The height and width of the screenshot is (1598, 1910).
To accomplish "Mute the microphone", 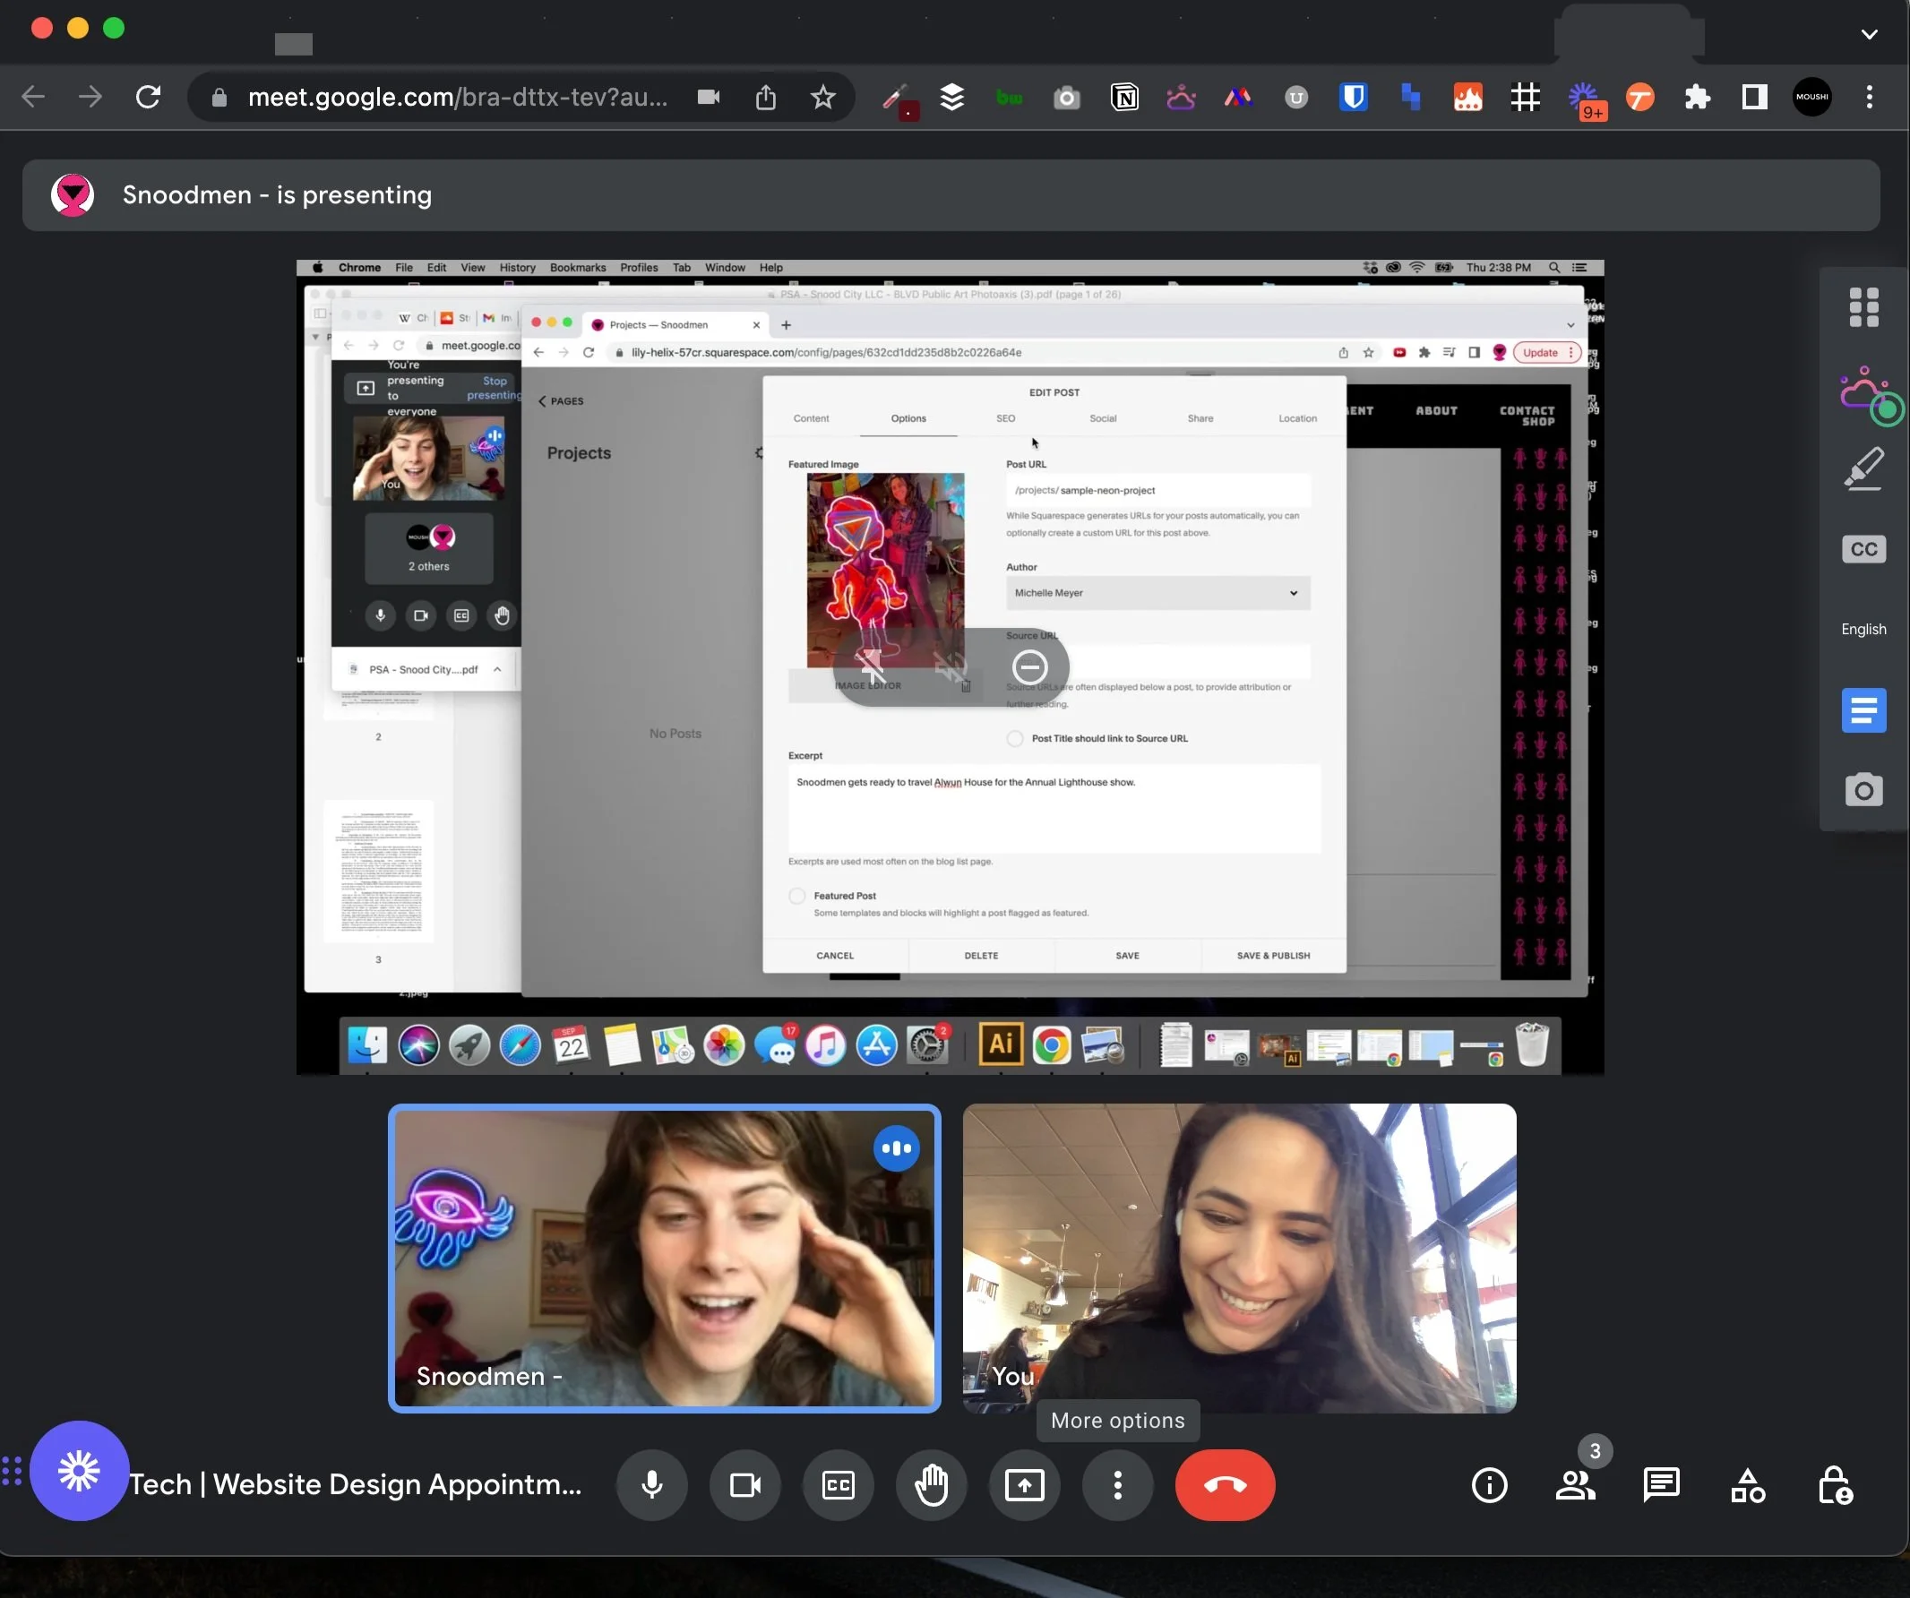I will (652, 1485).
